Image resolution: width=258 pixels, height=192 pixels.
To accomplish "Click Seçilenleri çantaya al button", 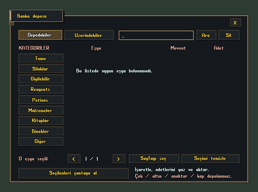I will [73, 173].
